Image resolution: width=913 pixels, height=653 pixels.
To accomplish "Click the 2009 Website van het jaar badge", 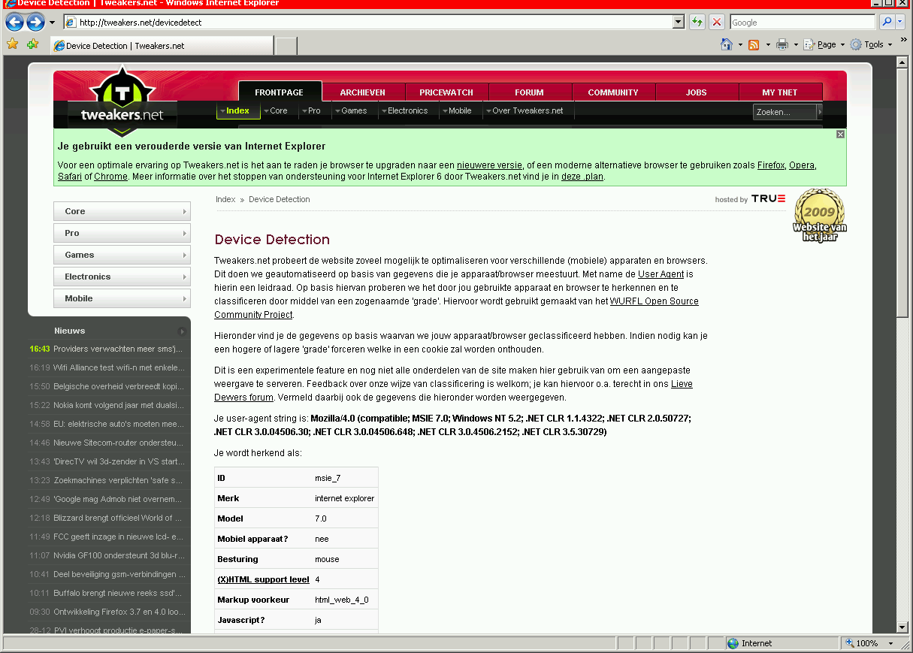I will 819,215.
